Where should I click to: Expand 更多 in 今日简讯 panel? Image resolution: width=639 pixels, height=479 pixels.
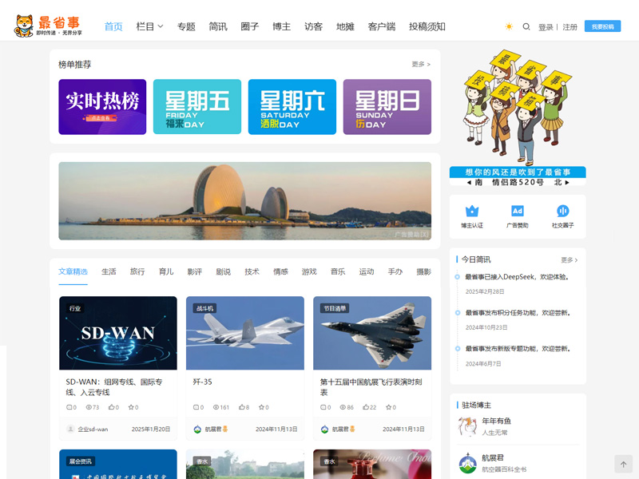pyautogui.click(x=569, y=260)
